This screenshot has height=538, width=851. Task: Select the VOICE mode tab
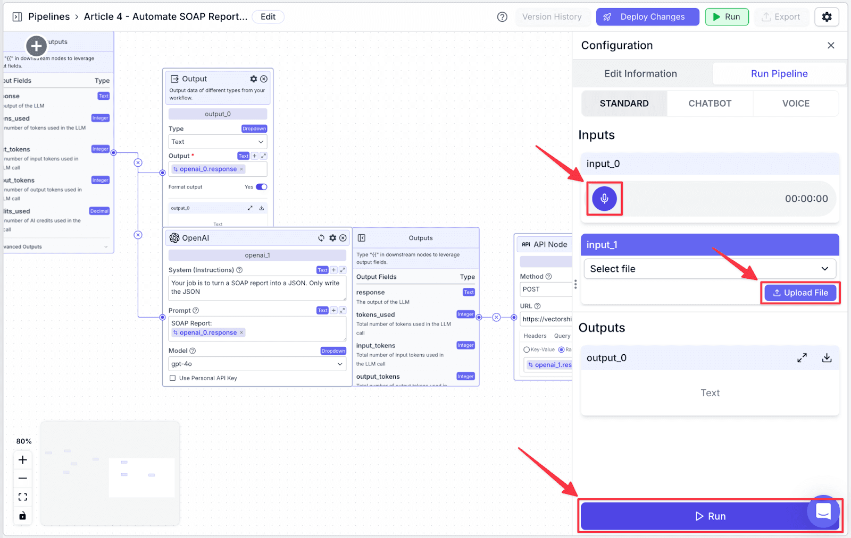796,104
